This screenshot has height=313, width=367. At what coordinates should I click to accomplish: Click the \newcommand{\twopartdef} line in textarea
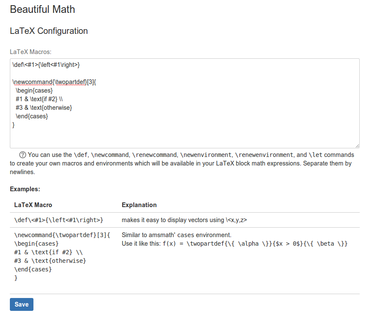click(x=54, y=82)
